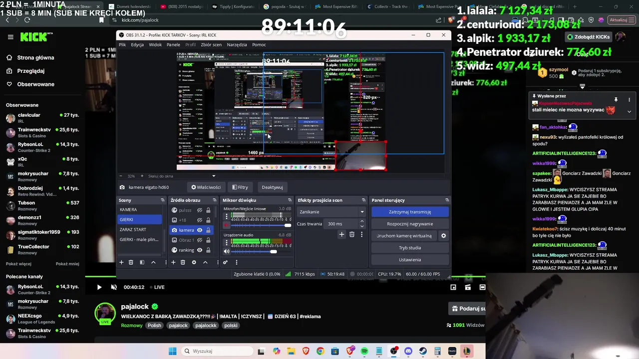Remove scene transition with trash icon
The image size is (639, 359).
[x=352, y=234]
